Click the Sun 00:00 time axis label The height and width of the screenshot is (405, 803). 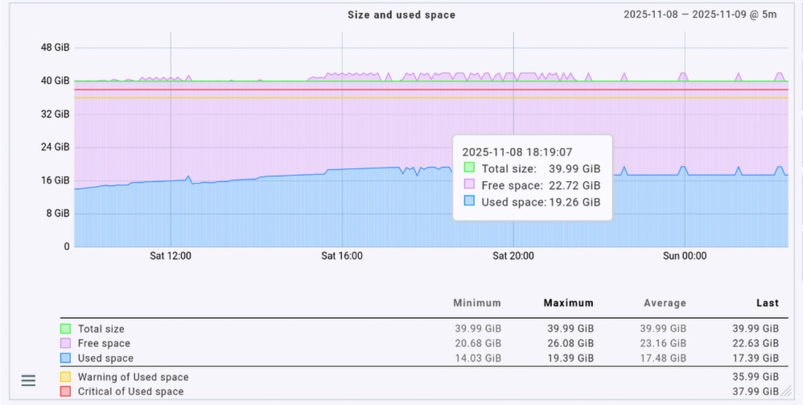click(x=684, y=256)
